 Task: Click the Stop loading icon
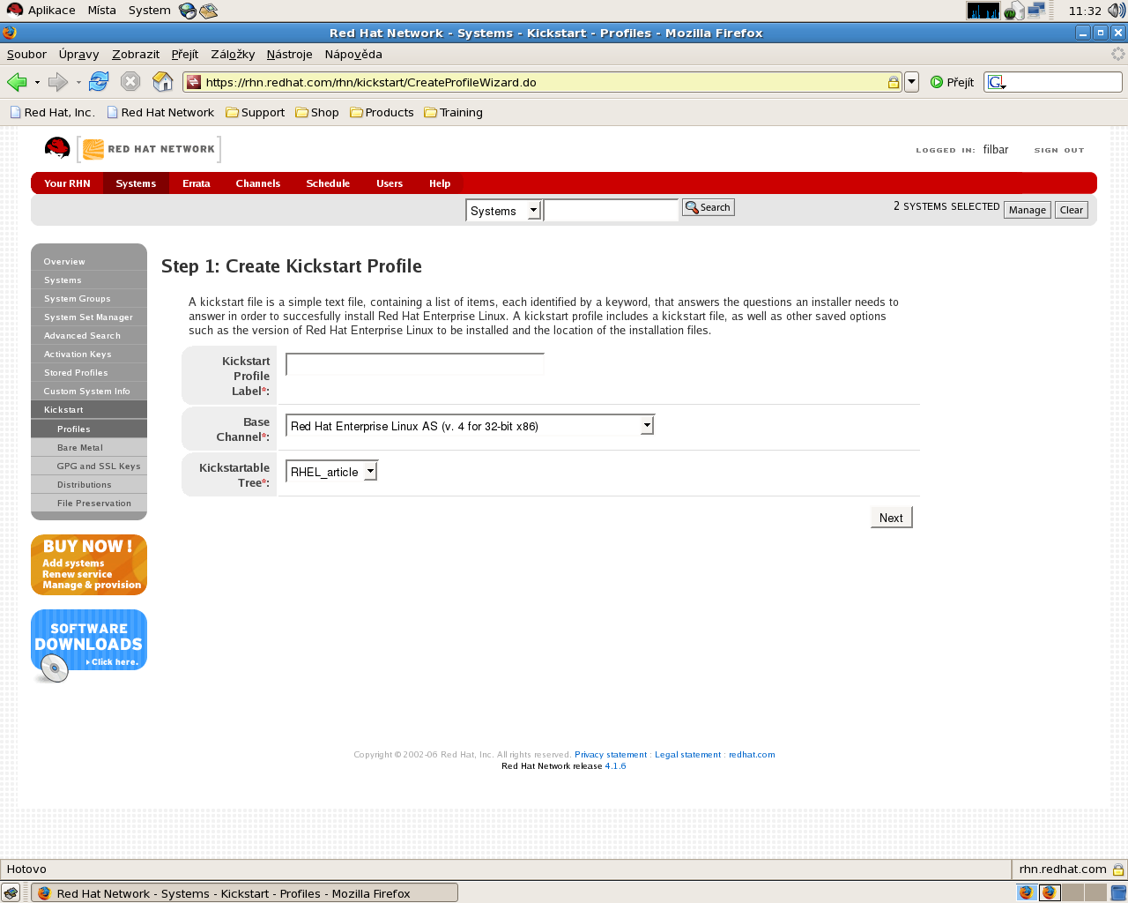click(x=130, y=82)
